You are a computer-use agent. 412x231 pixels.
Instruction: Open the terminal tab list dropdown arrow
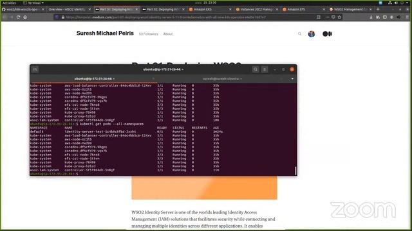click(x=292, y=79)
